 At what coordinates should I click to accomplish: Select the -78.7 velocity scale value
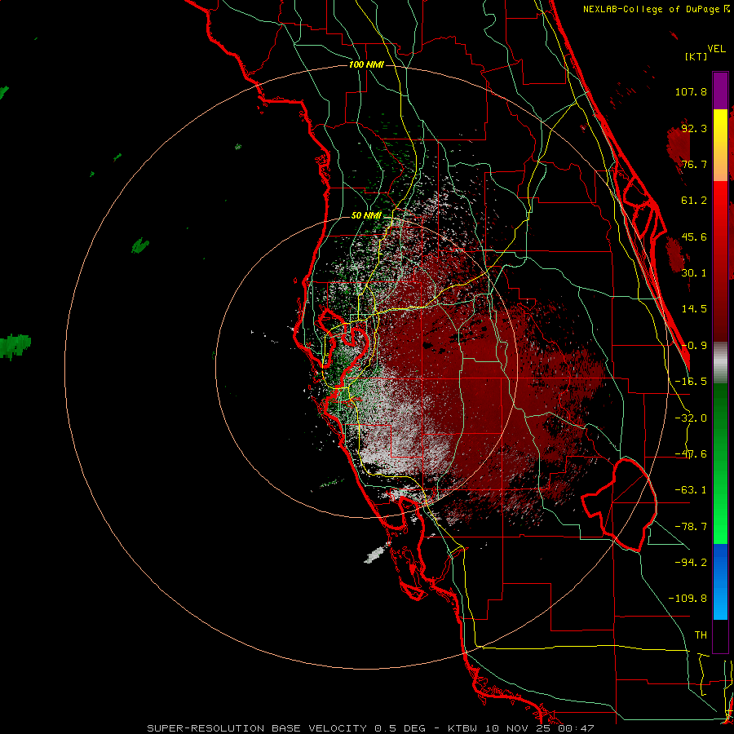click(691, 527)
